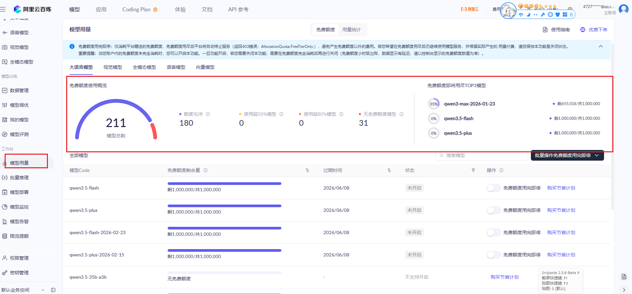This screenshot has width=632, height=294.
Task: Click the right chevron at bottom right
Action: coord(624,290)
